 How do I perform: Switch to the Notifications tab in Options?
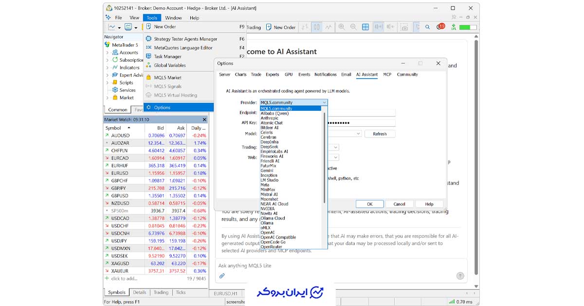coord(326,74)
